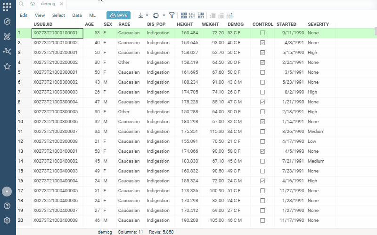The image size is (377, 235).
Task: Click start date 11/27/1990
Action: click(x=292, y=191)
